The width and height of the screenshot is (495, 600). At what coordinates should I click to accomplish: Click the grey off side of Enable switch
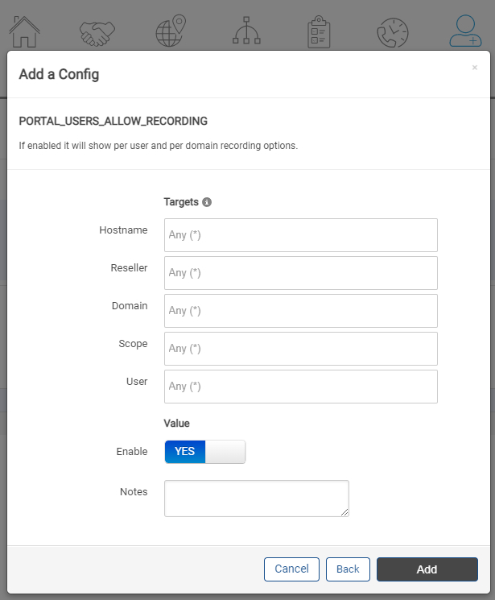point(225,452)
